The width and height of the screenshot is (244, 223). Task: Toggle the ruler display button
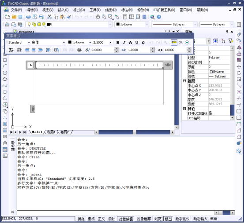point(174,42)
